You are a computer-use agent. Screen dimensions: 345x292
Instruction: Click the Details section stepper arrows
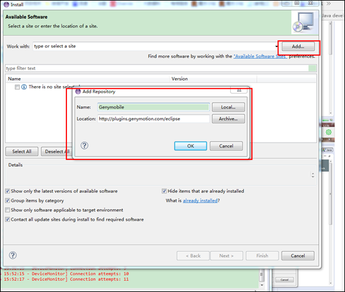click(x=313, y=175)
